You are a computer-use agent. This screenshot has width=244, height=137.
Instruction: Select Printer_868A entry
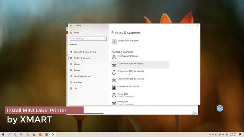[x=140, y=95]
